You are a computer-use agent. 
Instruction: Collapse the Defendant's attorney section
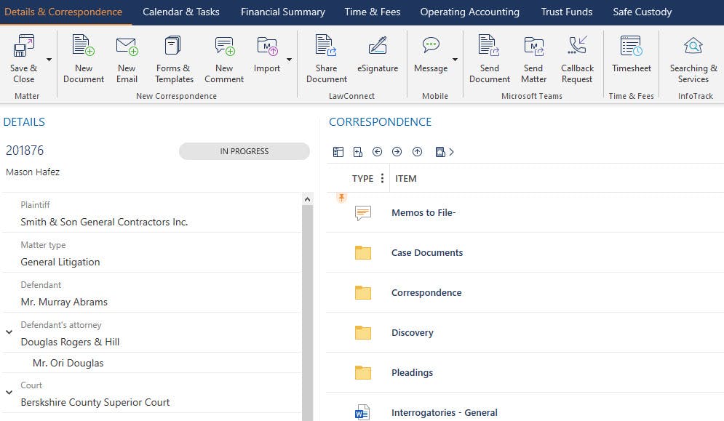click(x=9, y=332)
